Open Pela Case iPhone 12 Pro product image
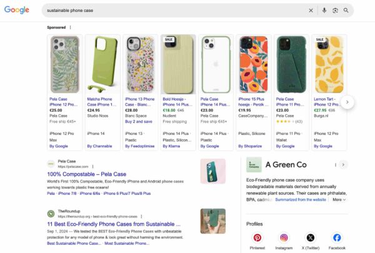Viewport: 375px width, 253px height. coord(65,64)
